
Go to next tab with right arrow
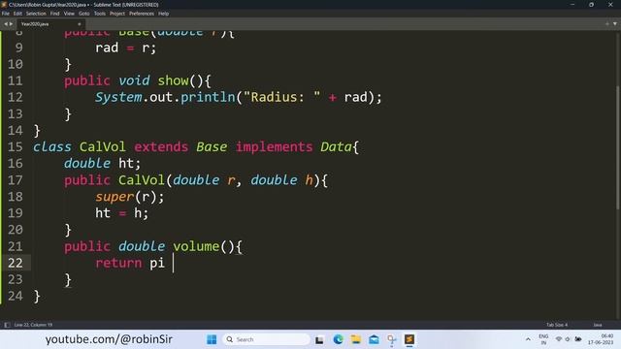pos(11,24)
